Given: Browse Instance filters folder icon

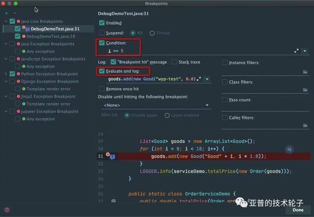Looking at the screenshot, I should click(x=305, y=72).
